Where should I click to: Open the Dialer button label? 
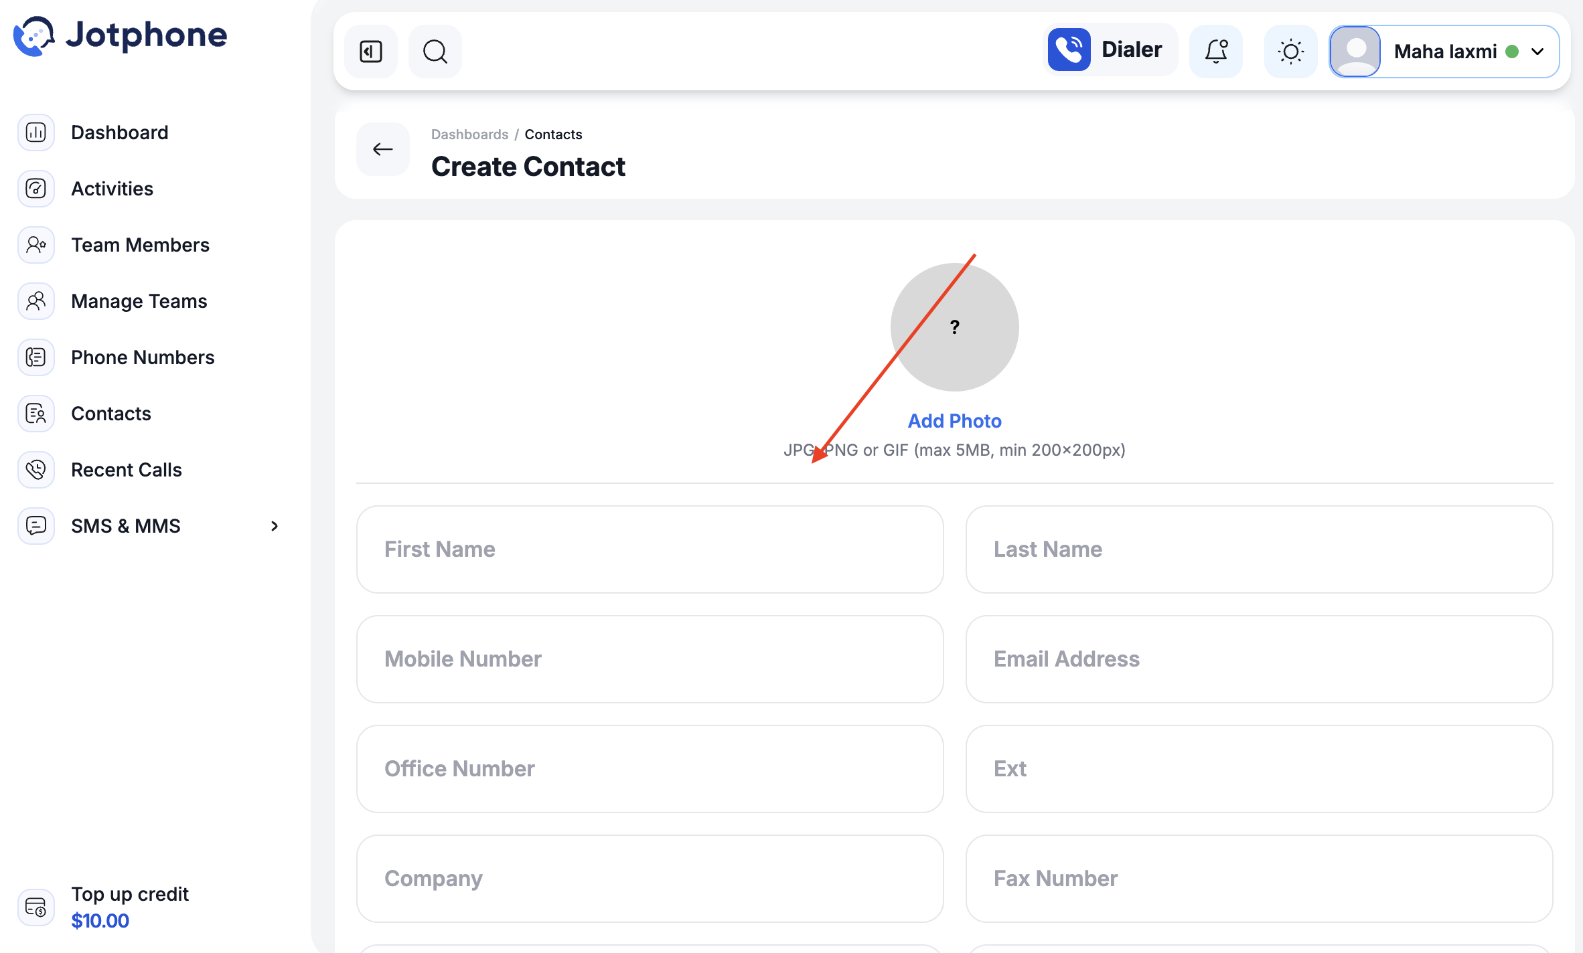pos(1132,50)
